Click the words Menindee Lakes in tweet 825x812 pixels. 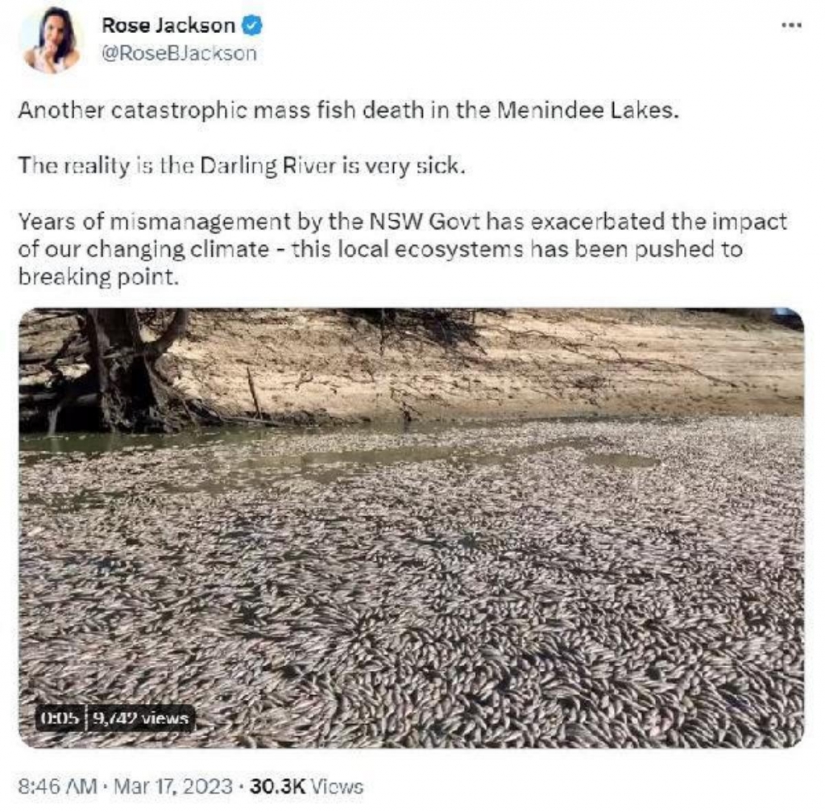click(x=587, y=110)
